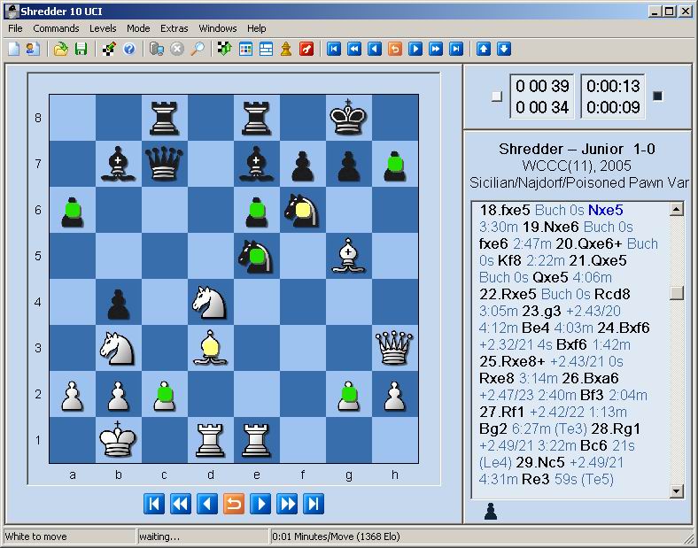
Task: Click the notation scrollbar thumb
Action: [x=676, y=292]
